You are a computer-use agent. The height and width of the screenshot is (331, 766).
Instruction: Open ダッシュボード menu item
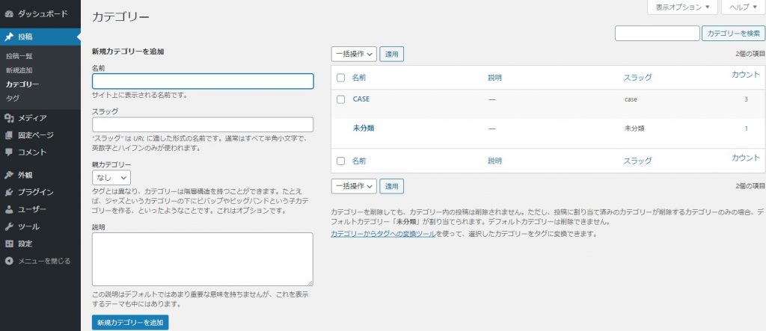click(x=40, y=13)
